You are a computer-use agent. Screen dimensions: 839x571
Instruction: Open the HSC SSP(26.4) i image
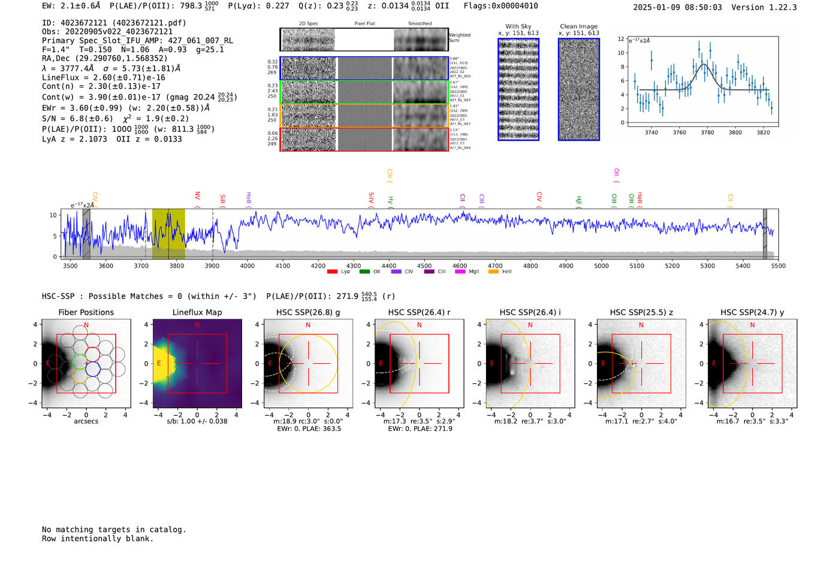(530, 364)
